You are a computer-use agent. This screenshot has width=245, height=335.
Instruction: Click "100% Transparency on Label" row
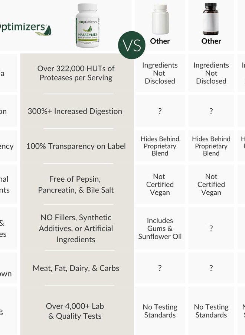click(x=76, y=146)
